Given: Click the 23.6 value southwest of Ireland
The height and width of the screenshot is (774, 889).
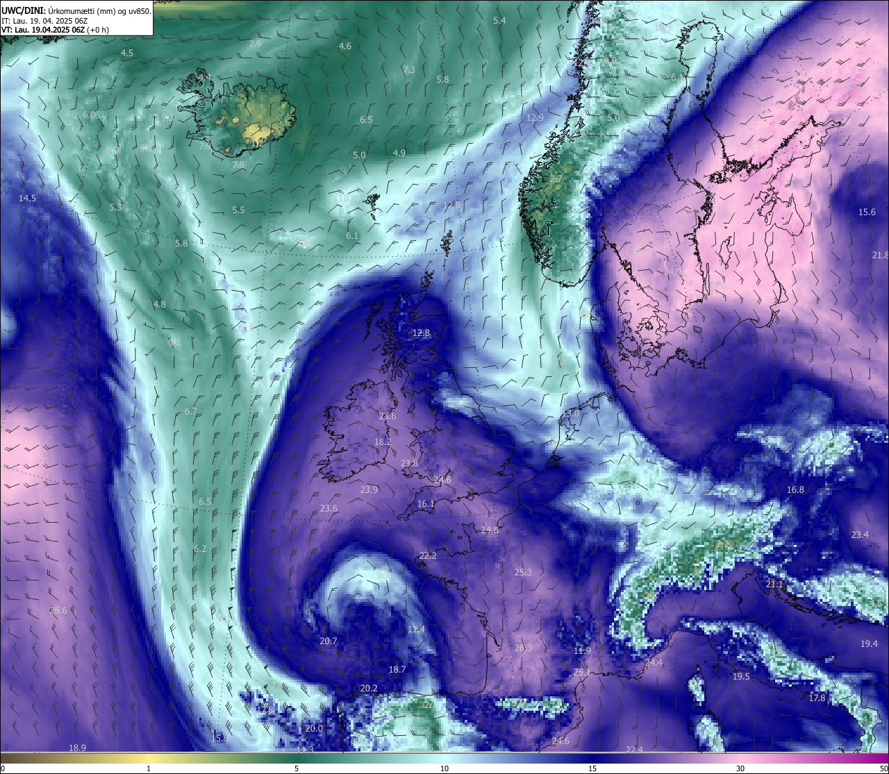Looking at the screenshot, I should [x=329, y=509].
